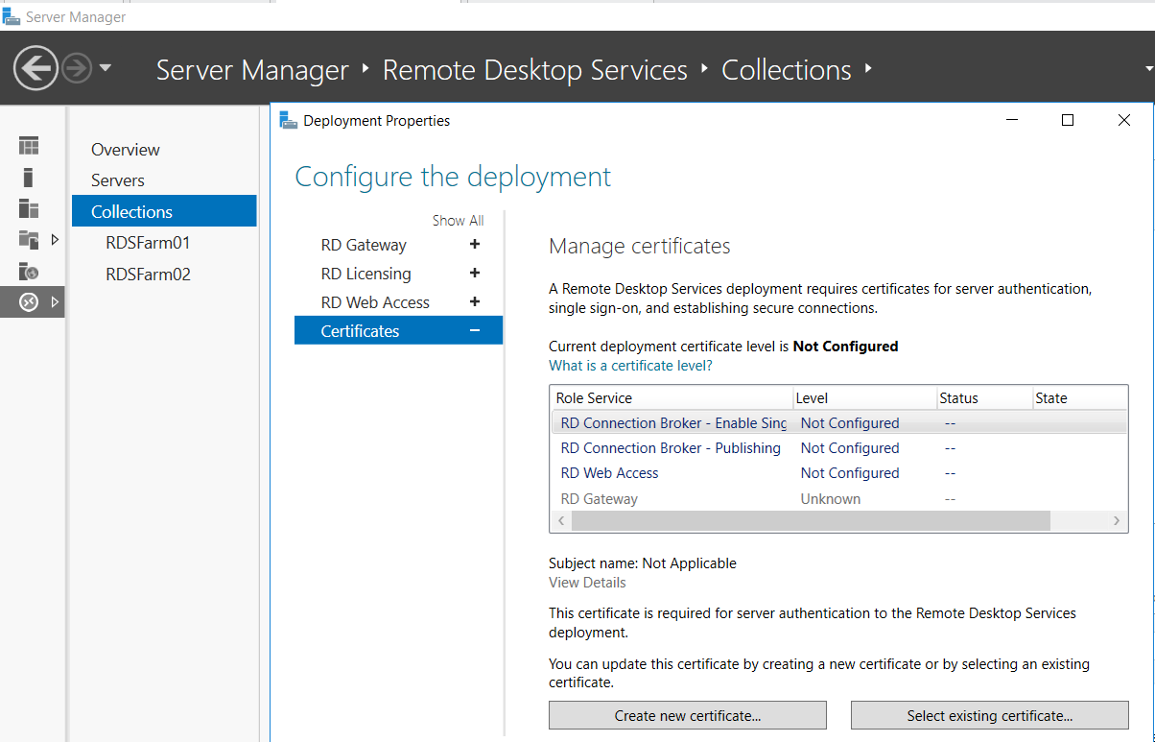
Task: Open the All Servers icon in the left rail
Action: tap(29, 208)
